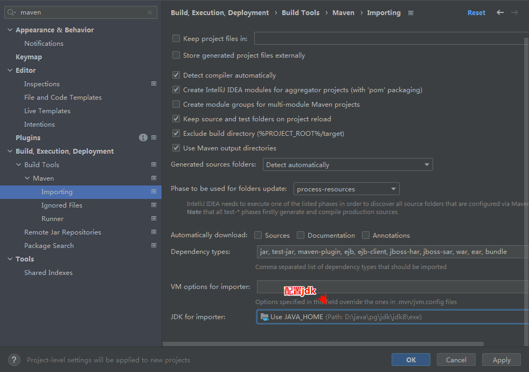Enable automatic download of Sources

tap(258, 235)
